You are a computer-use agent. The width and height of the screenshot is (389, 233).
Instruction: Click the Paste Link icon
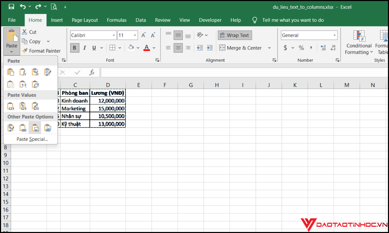(23, 128)
